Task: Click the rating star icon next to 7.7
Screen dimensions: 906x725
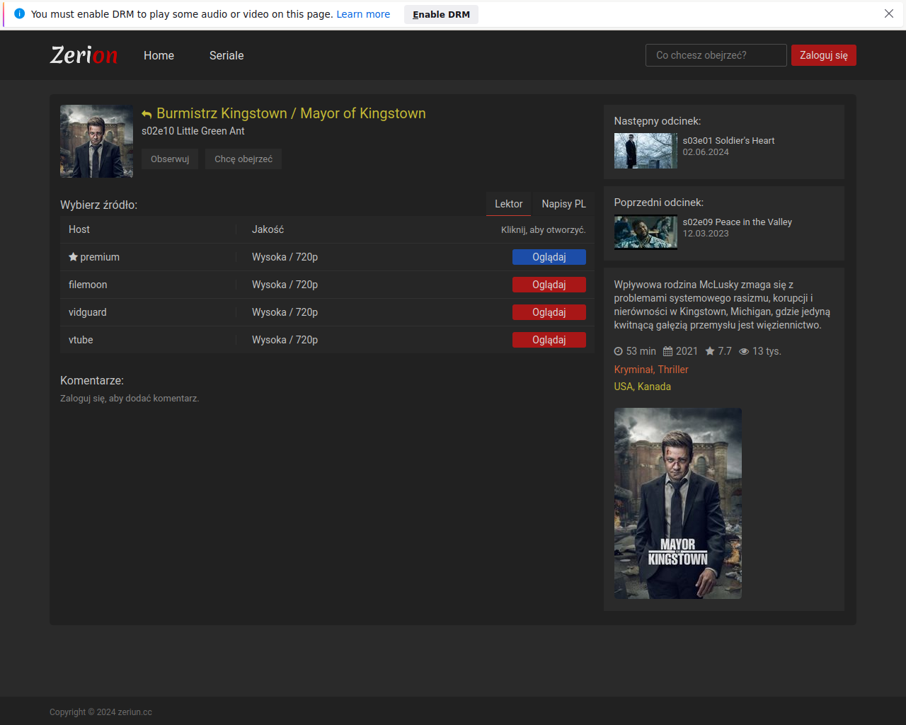Action: [x=710, y=351]
